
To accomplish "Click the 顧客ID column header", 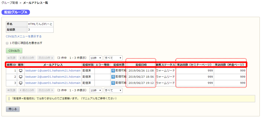I will coord(11,65).
